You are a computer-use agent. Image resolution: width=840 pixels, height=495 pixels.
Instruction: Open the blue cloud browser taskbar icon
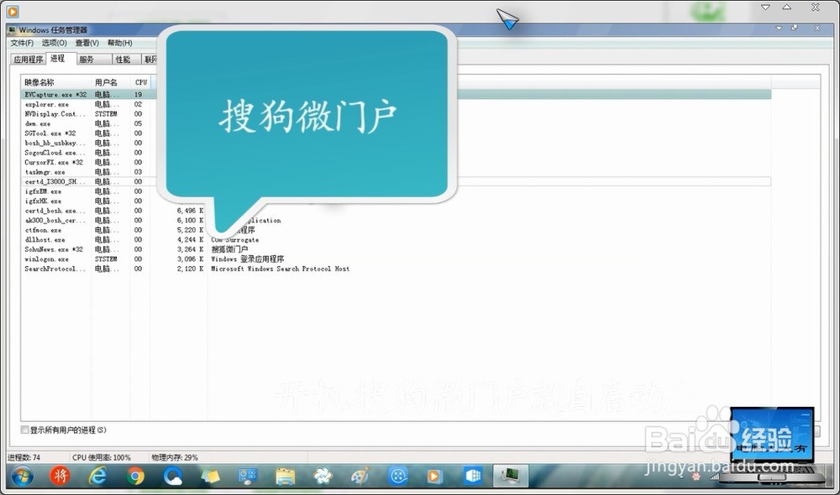point(172,476)
